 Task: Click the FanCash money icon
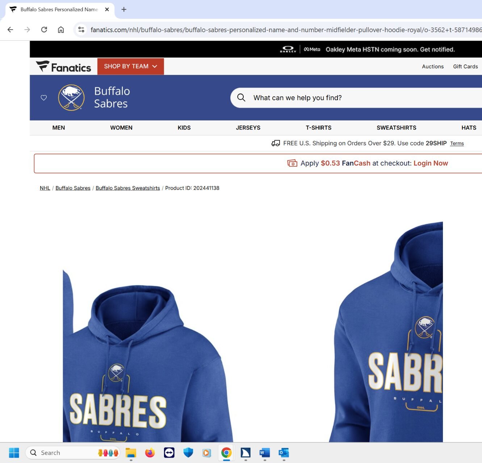click(292, 163)
